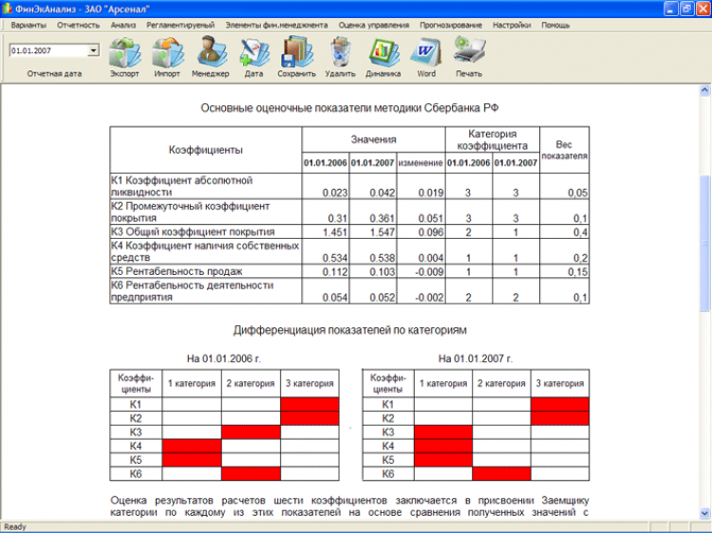Click the Значения column header

tap(373, 139)
